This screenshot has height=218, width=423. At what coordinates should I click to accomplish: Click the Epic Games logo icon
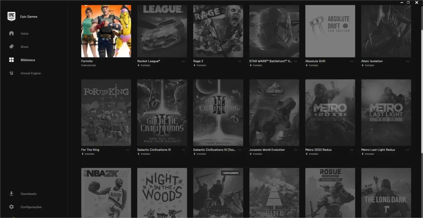point(11,17)
